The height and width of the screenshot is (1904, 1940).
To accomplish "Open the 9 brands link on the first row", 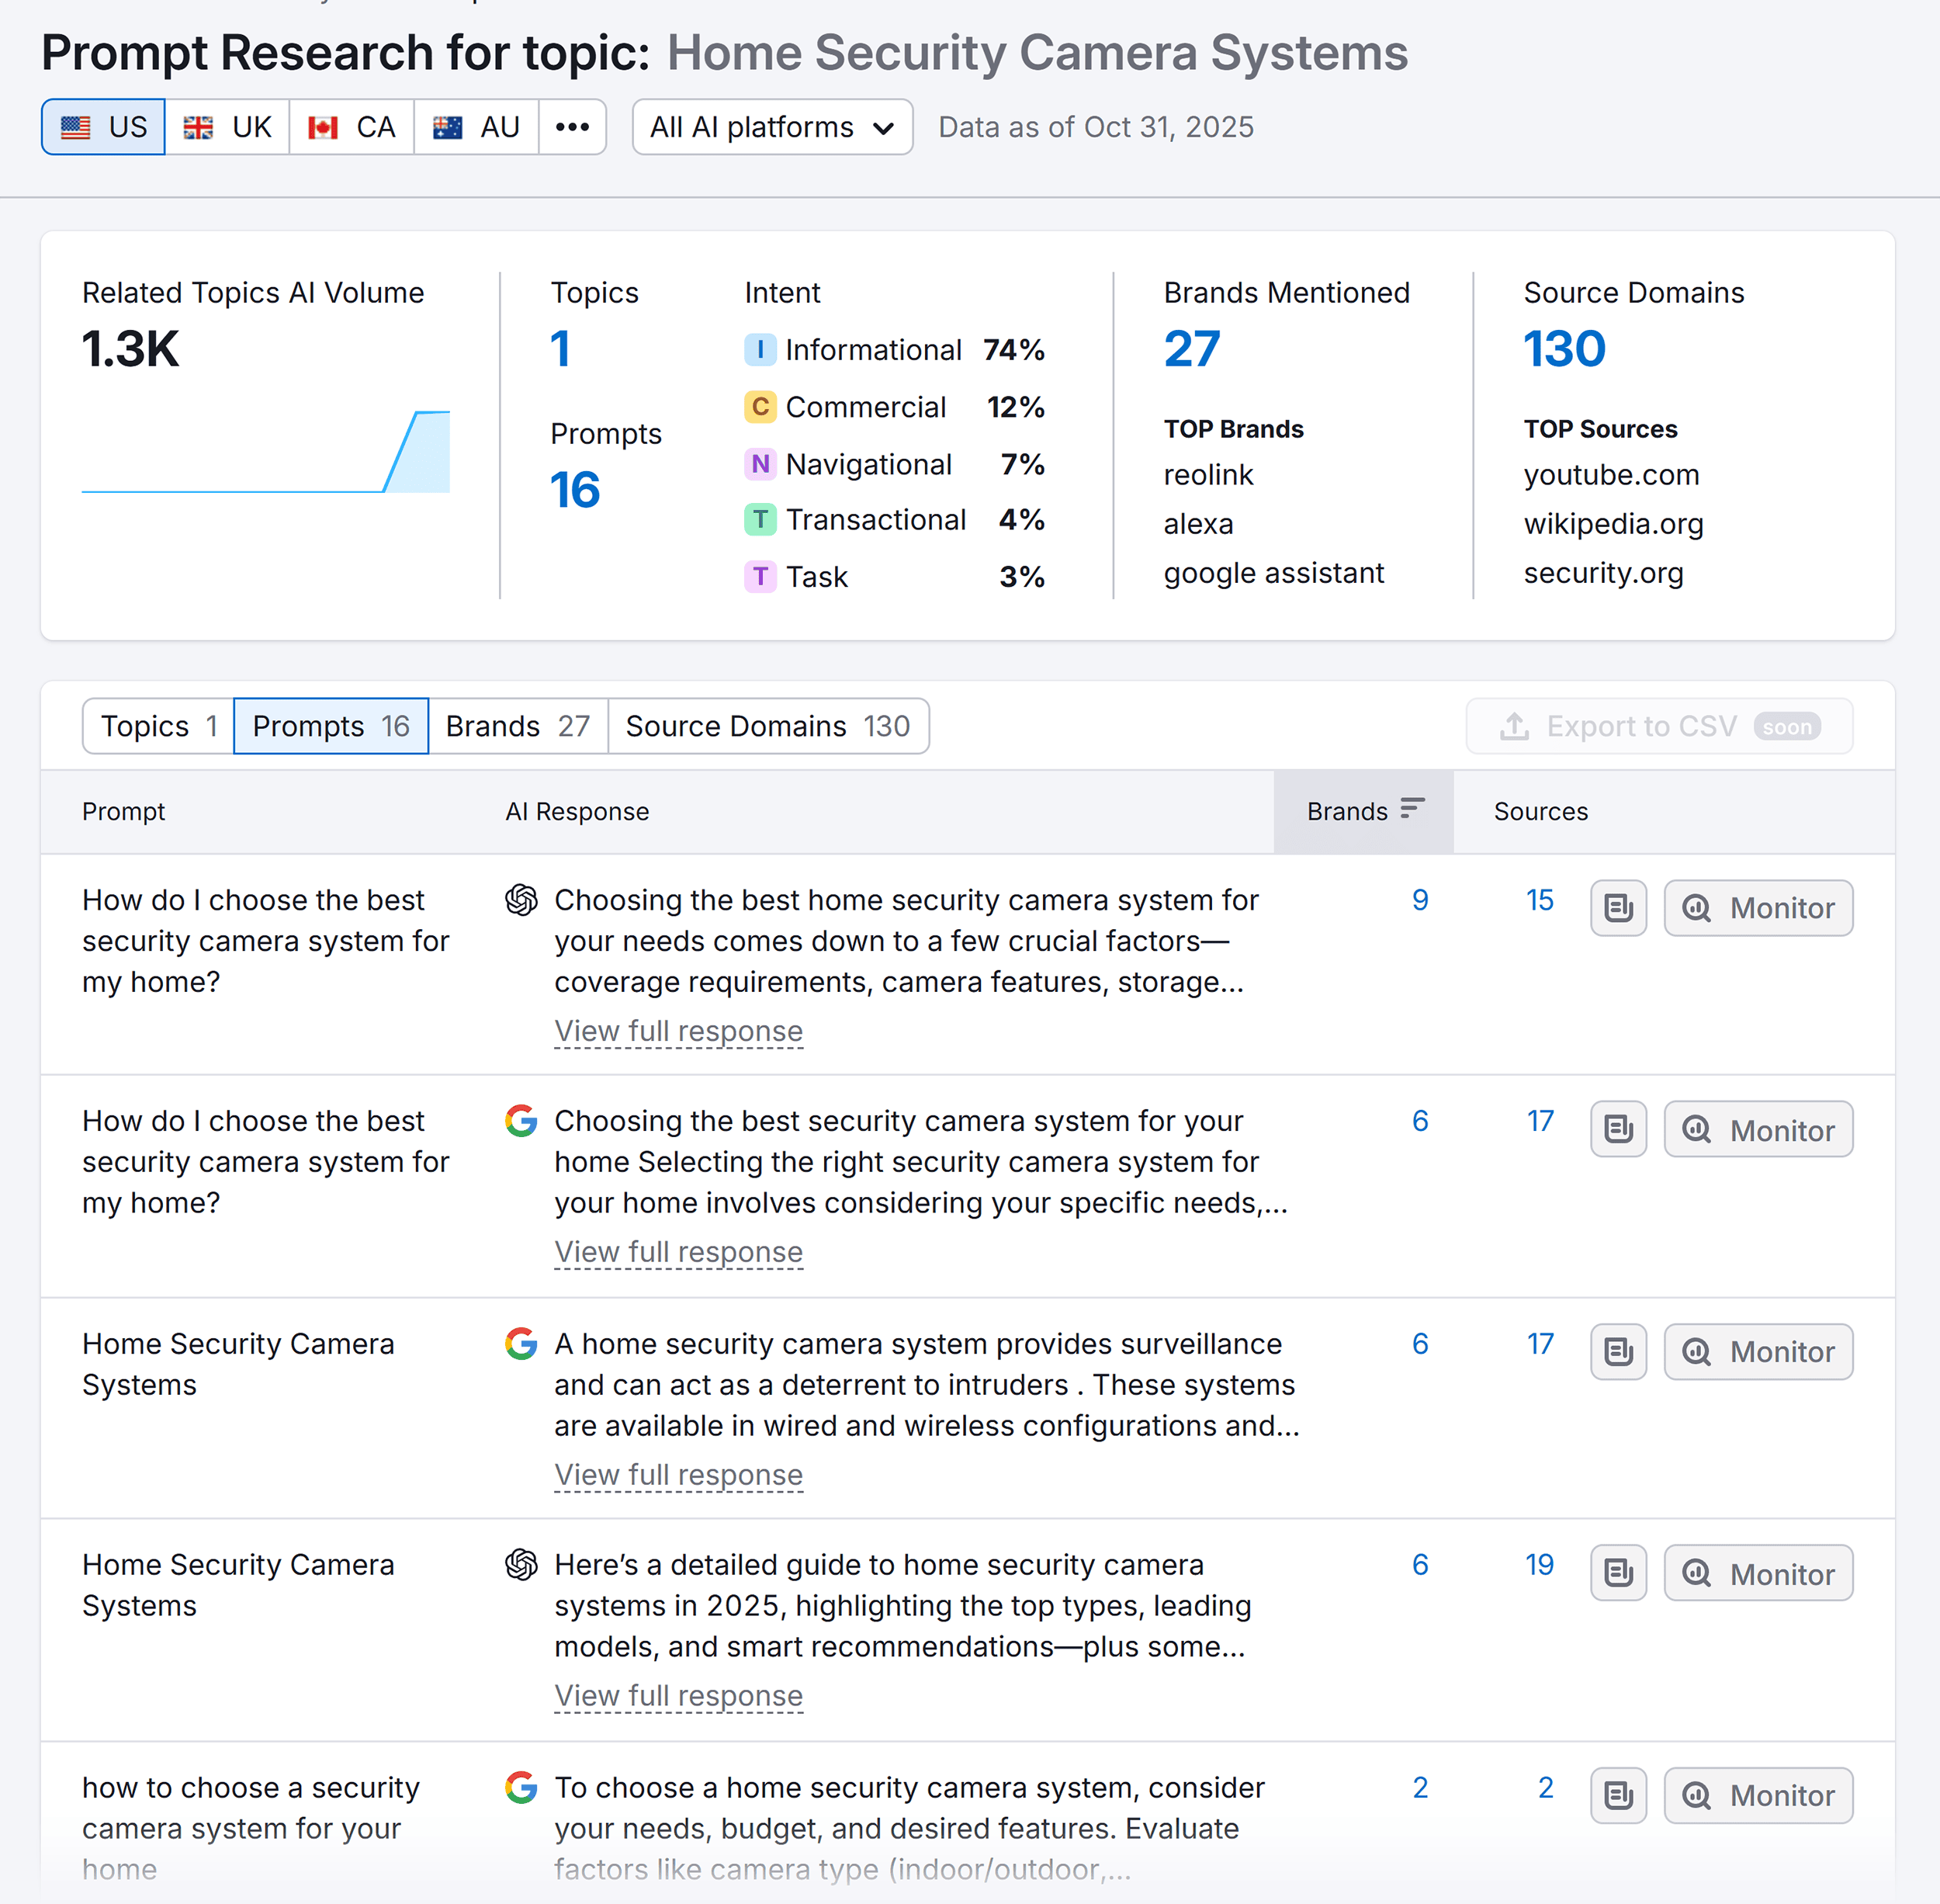I will click(1420, 899).
